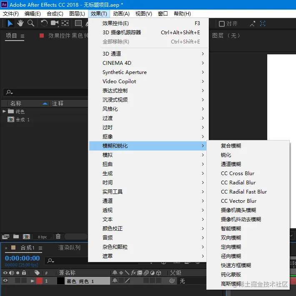Screen dimensions: 296x296
Task: Choose 摄像机镜头模糊 effect
Action: (x=248, y=210)
